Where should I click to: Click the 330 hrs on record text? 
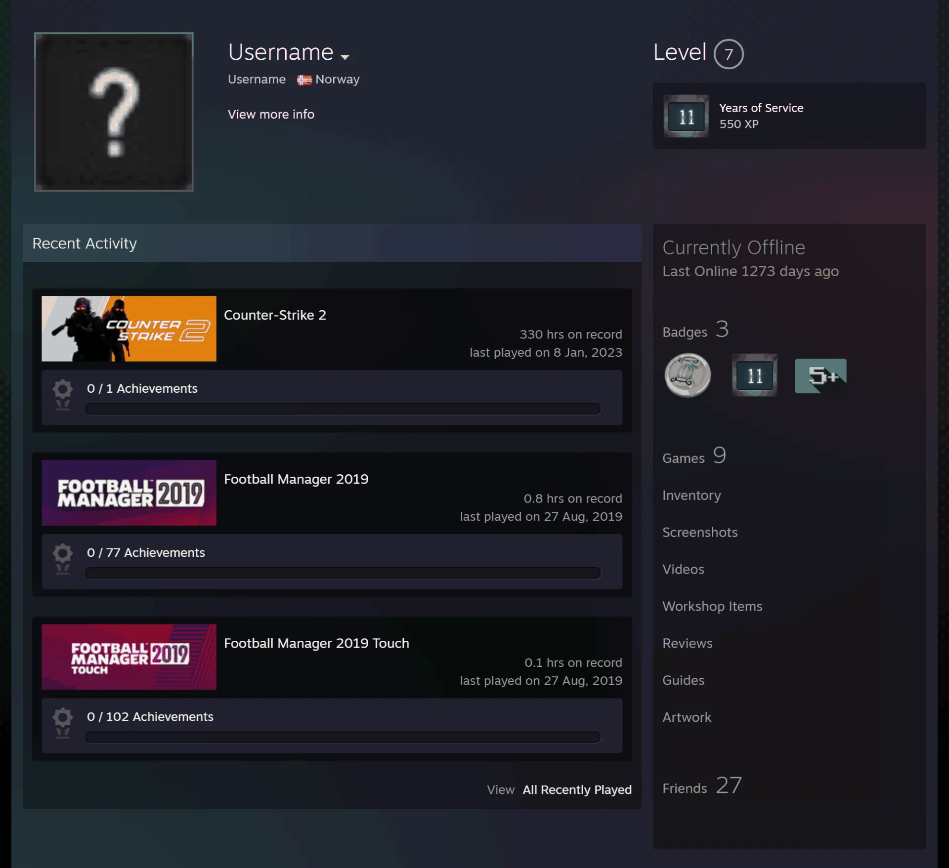pyautogui.click(x=570, y=334)
